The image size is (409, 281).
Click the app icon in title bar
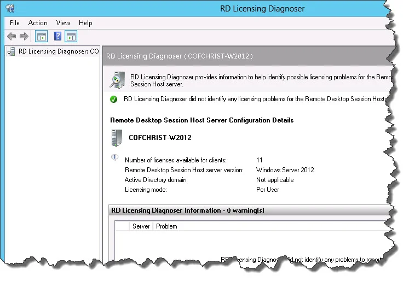pos(10,8)
